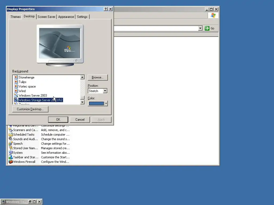Viewport: 274px width, 205px height.
Task: Select 'Tulips' in background list
Action: (22, 82)
